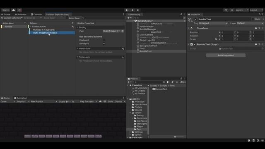The width and height of the screenshot is (265, 149).
Task: Disable the Gamepad control scheme checkbox
Action: (104, 43)
